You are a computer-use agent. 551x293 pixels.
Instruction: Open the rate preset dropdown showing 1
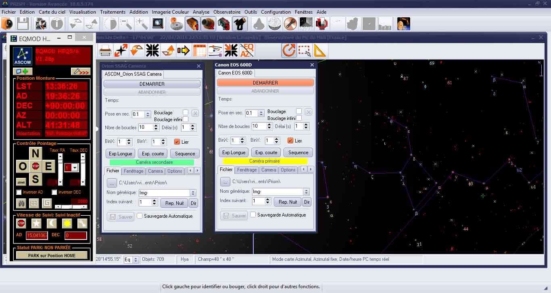pos(75,168)
